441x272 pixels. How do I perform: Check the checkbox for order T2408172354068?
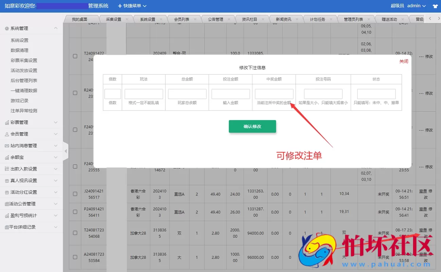[x=75, y=233]
